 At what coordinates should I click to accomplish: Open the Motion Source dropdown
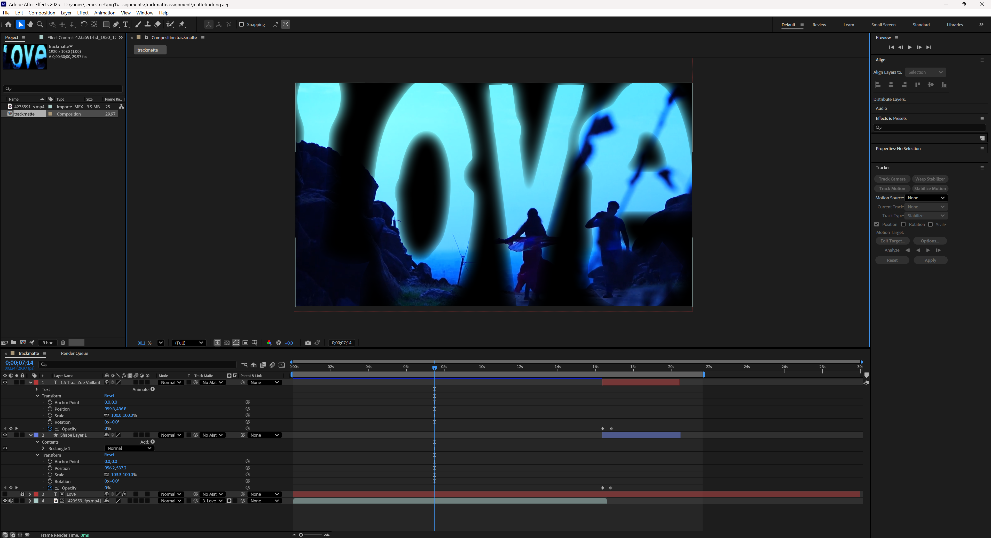tap(926, 198)
